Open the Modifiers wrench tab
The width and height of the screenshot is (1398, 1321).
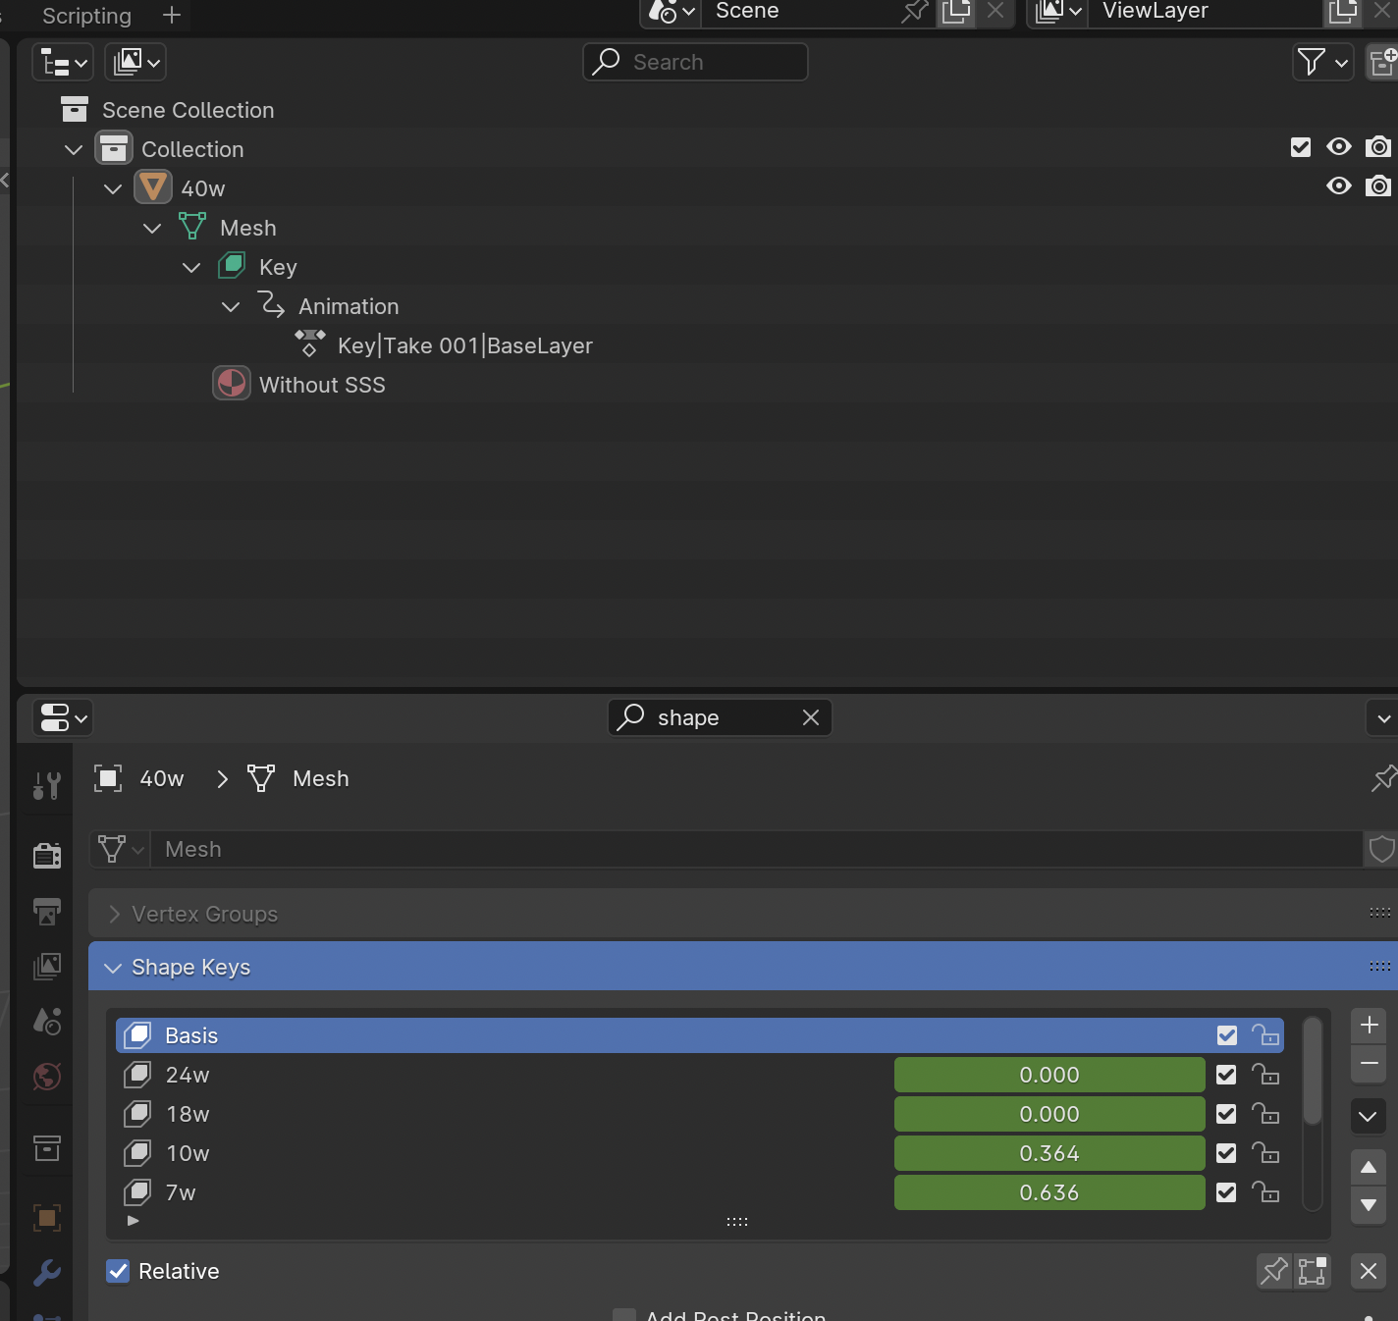click(46, 1273)
